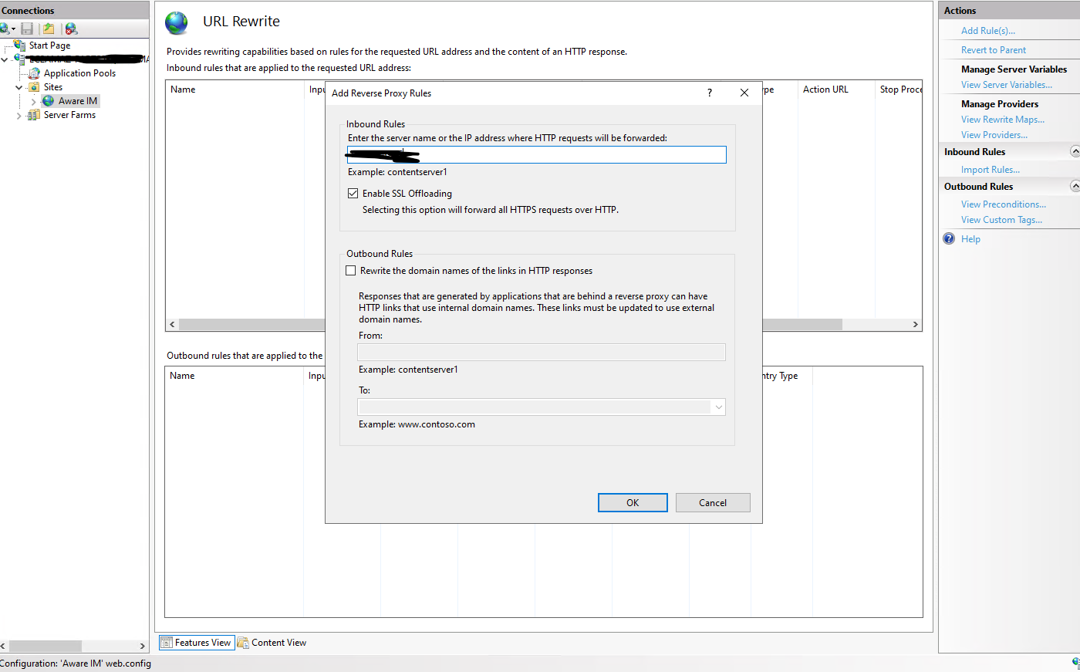The height and width of the screenshot is (672, 1080).
Task: Open View Rewrite Maps link
Action: [1003, 120]
